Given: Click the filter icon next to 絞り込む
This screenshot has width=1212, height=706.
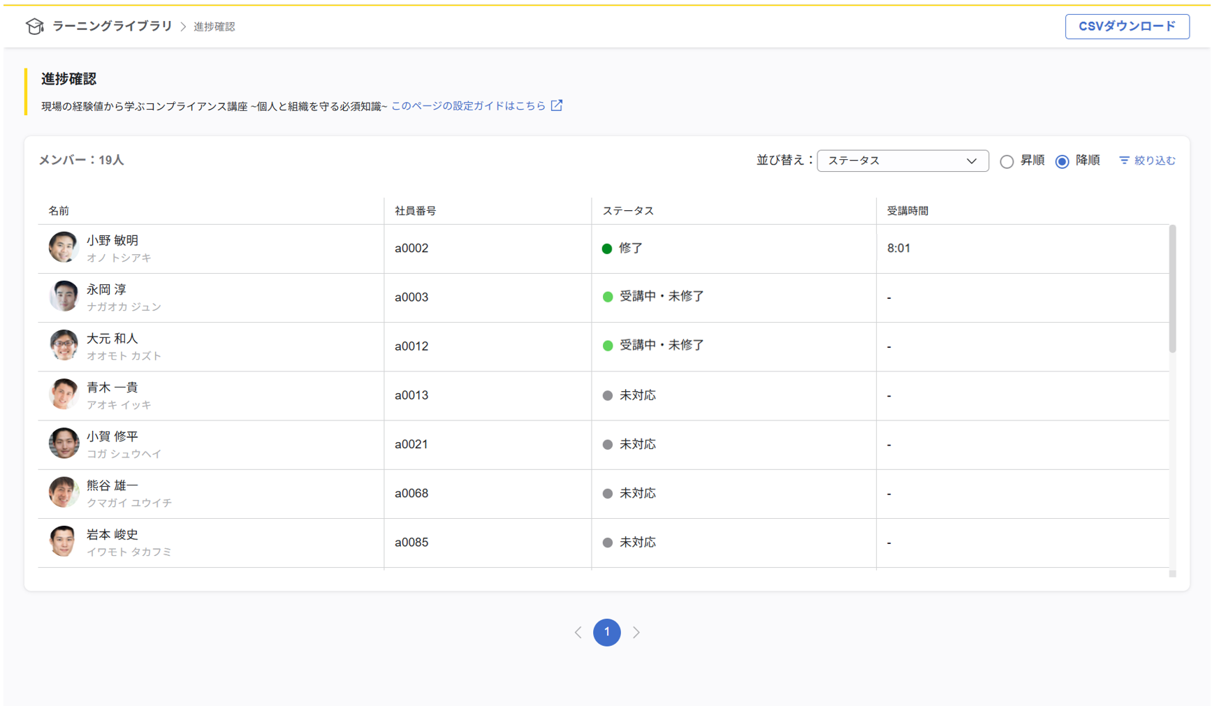Looking at the screenshot, I should pos(1124,161).
